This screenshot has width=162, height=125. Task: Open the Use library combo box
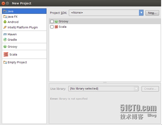pos(103,89)
